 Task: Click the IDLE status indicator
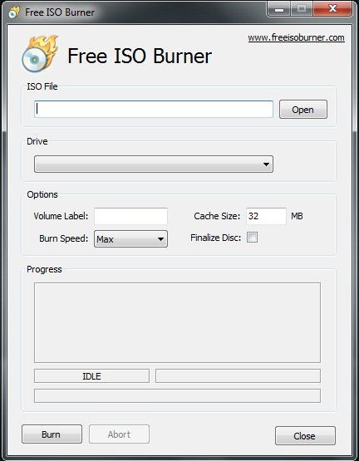click(x=91, y=376)
